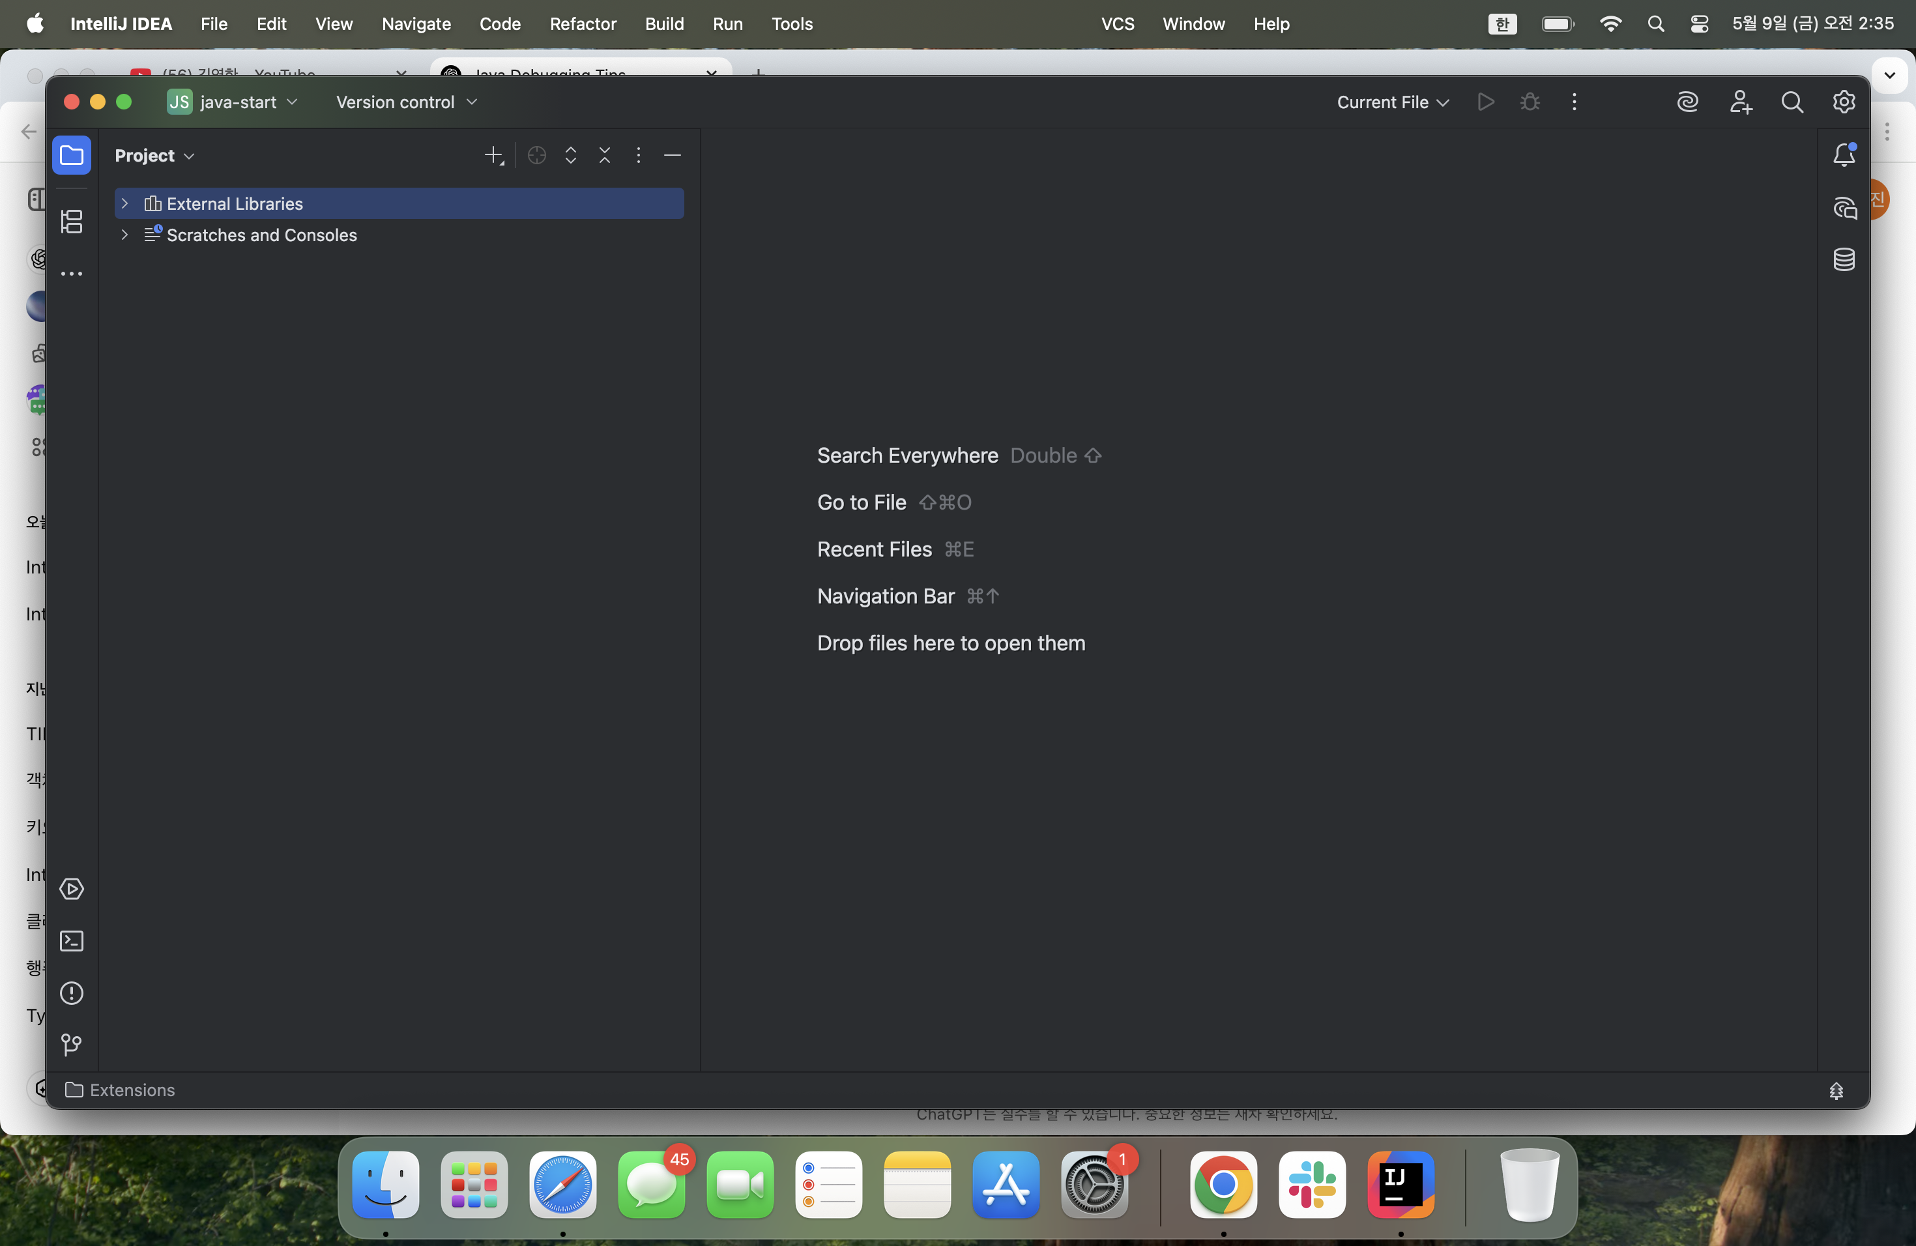Viewport: 1916px width, 1246px height.
Task: Open the java-start project dropdown
Action: click(233, 102)
